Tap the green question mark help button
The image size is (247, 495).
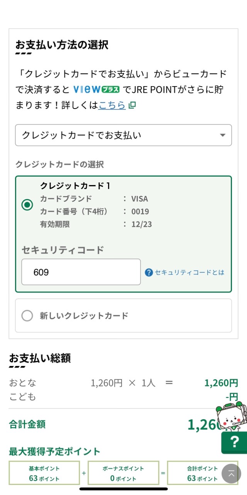[x=234, y=442]
